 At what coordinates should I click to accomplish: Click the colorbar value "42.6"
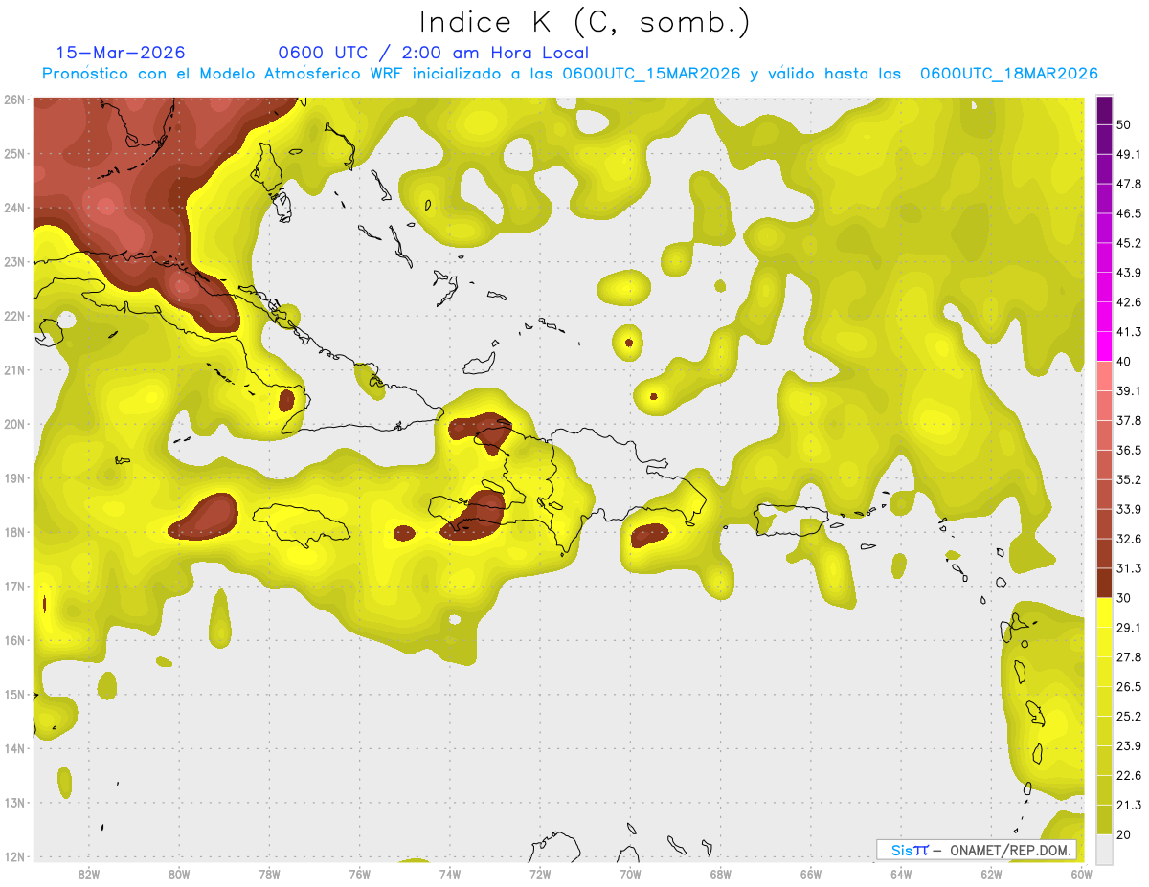pos(1129,302)
